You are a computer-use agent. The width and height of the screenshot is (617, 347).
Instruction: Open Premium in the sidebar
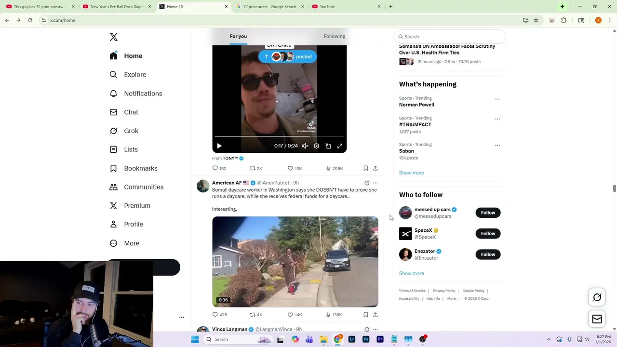tap(130, 206)
